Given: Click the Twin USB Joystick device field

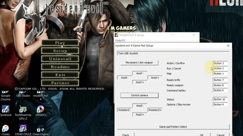Looking at the screenshot, I should [173, 53].
